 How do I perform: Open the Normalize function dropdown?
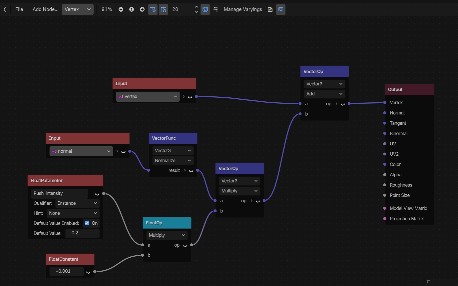[x=173, y=160]
